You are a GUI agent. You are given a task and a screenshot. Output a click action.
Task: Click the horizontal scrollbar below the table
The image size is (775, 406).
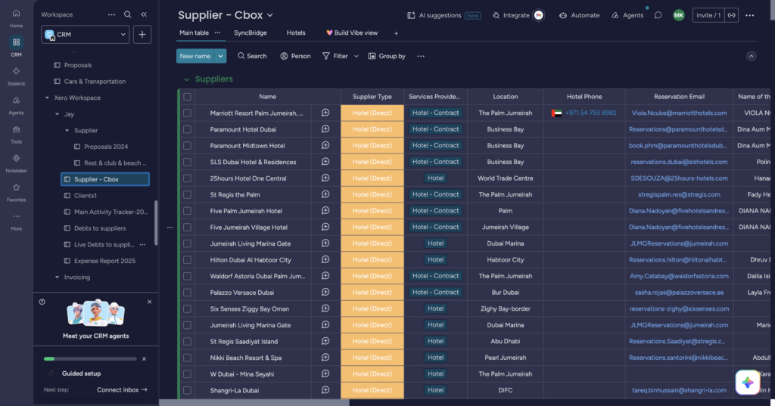(x=254, y=402)
